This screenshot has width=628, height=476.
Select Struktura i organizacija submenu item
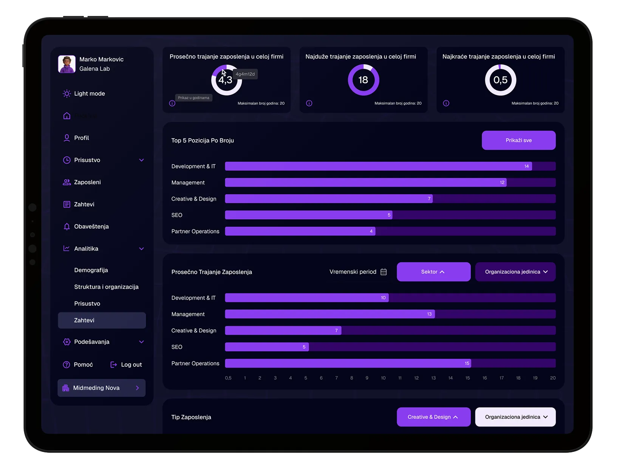(106, 287)
